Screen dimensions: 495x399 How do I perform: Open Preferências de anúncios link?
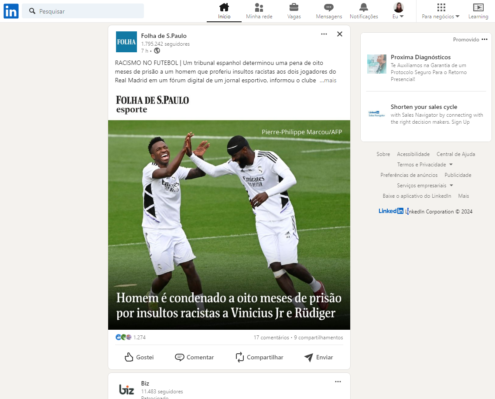pos(409,175)
